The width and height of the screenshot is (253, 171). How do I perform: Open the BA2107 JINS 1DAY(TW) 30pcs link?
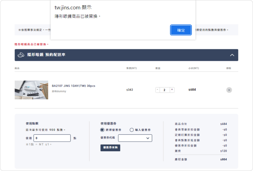point(73,86)
